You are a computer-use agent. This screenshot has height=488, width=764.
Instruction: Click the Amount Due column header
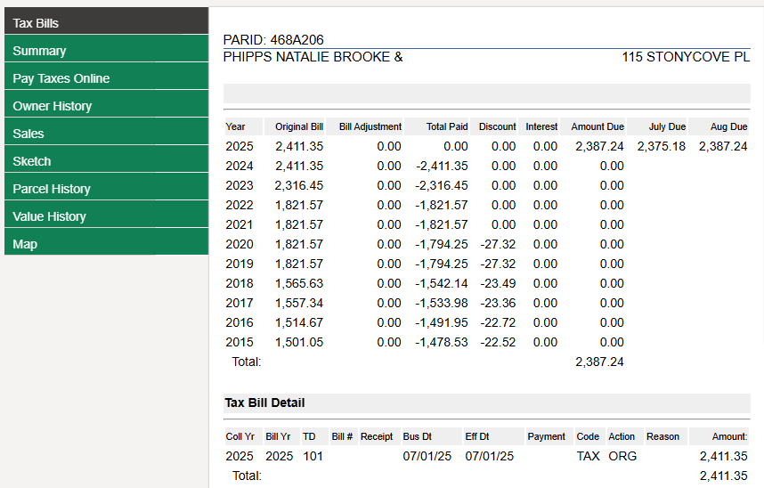[x=597, y=126]
